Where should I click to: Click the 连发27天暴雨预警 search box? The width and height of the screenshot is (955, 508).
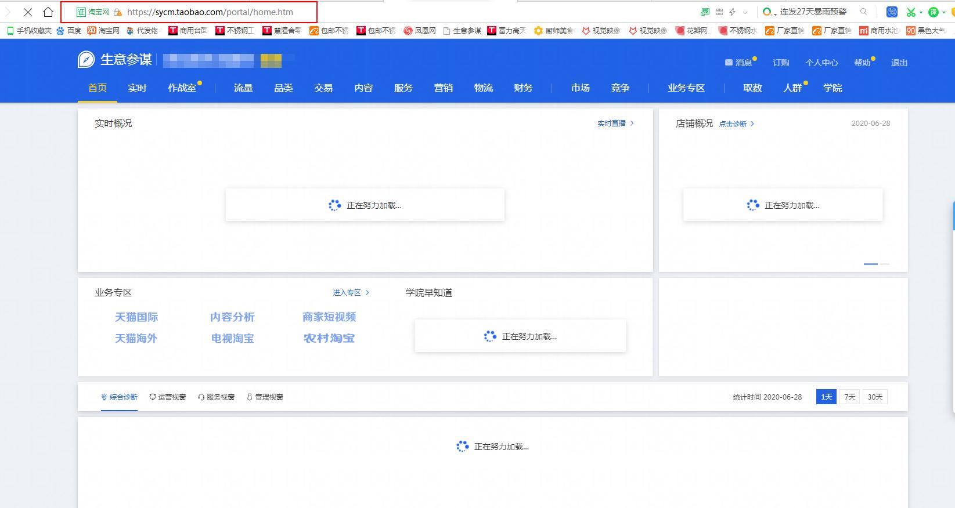(813, 12)
